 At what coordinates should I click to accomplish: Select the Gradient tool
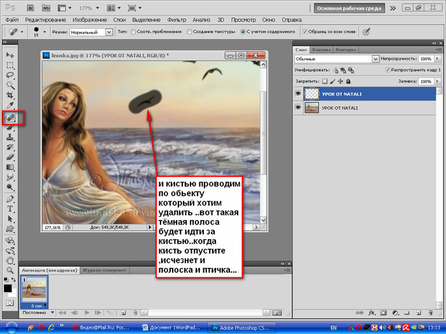click(10, 167)
